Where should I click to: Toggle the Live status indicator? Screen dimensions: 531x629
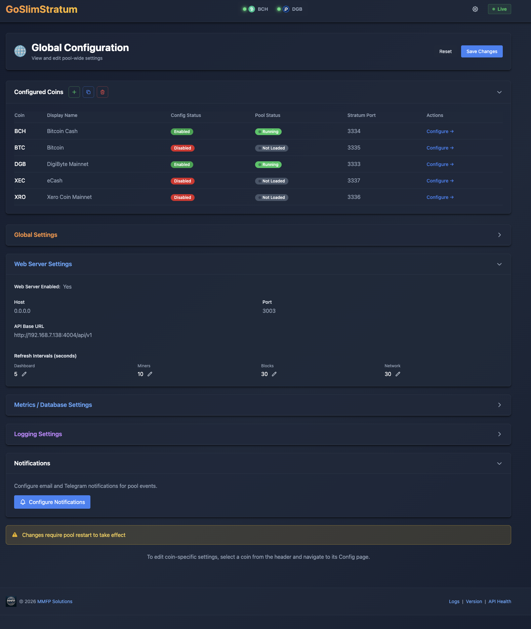[499, 9]
